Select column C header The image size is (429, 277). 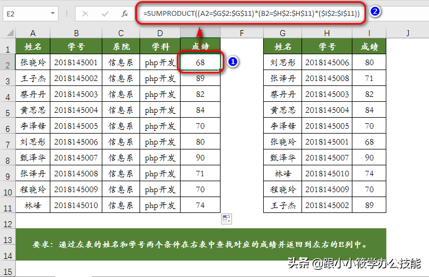[121, 33]
